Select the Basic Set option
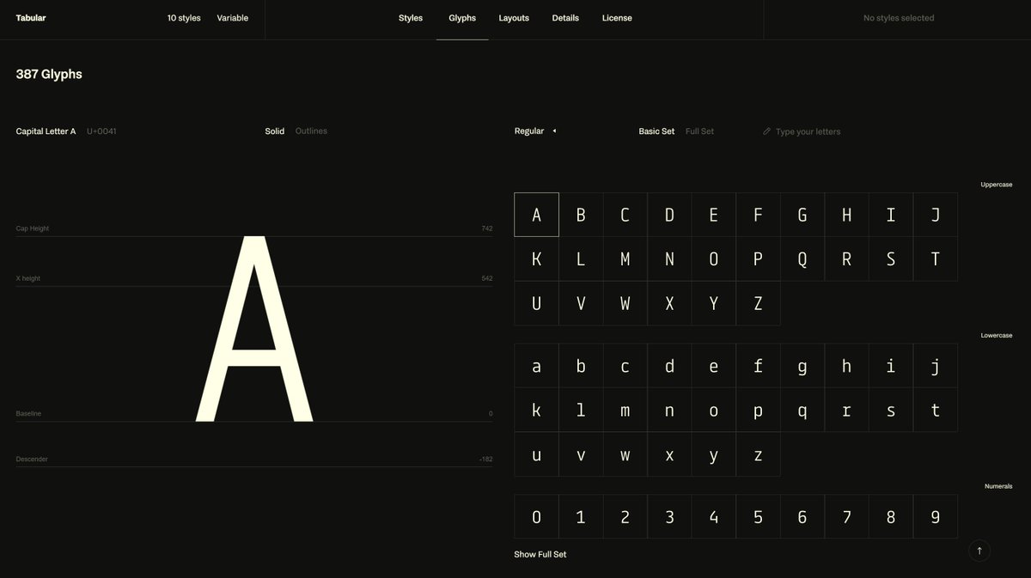The image size is (1031, 578). (656, 131)
